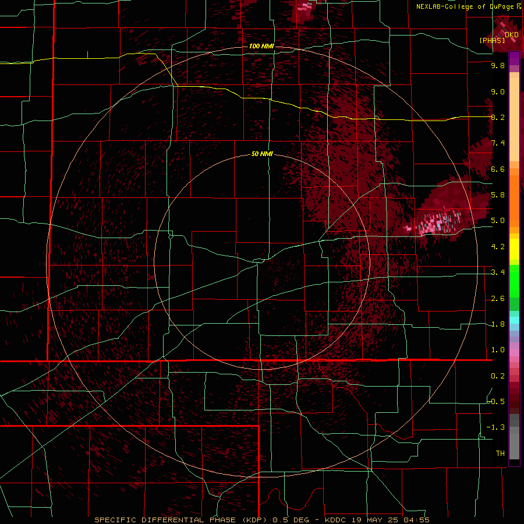Click the -1.3 color scale value
The width and height of the screenshot is (524, 524).
(x=495, y=427)
